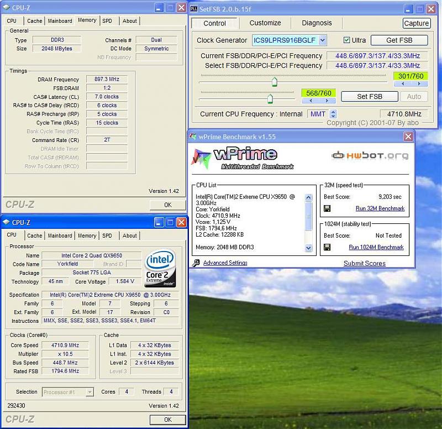
Task: Click the Set FSB button
Action: 369,96
